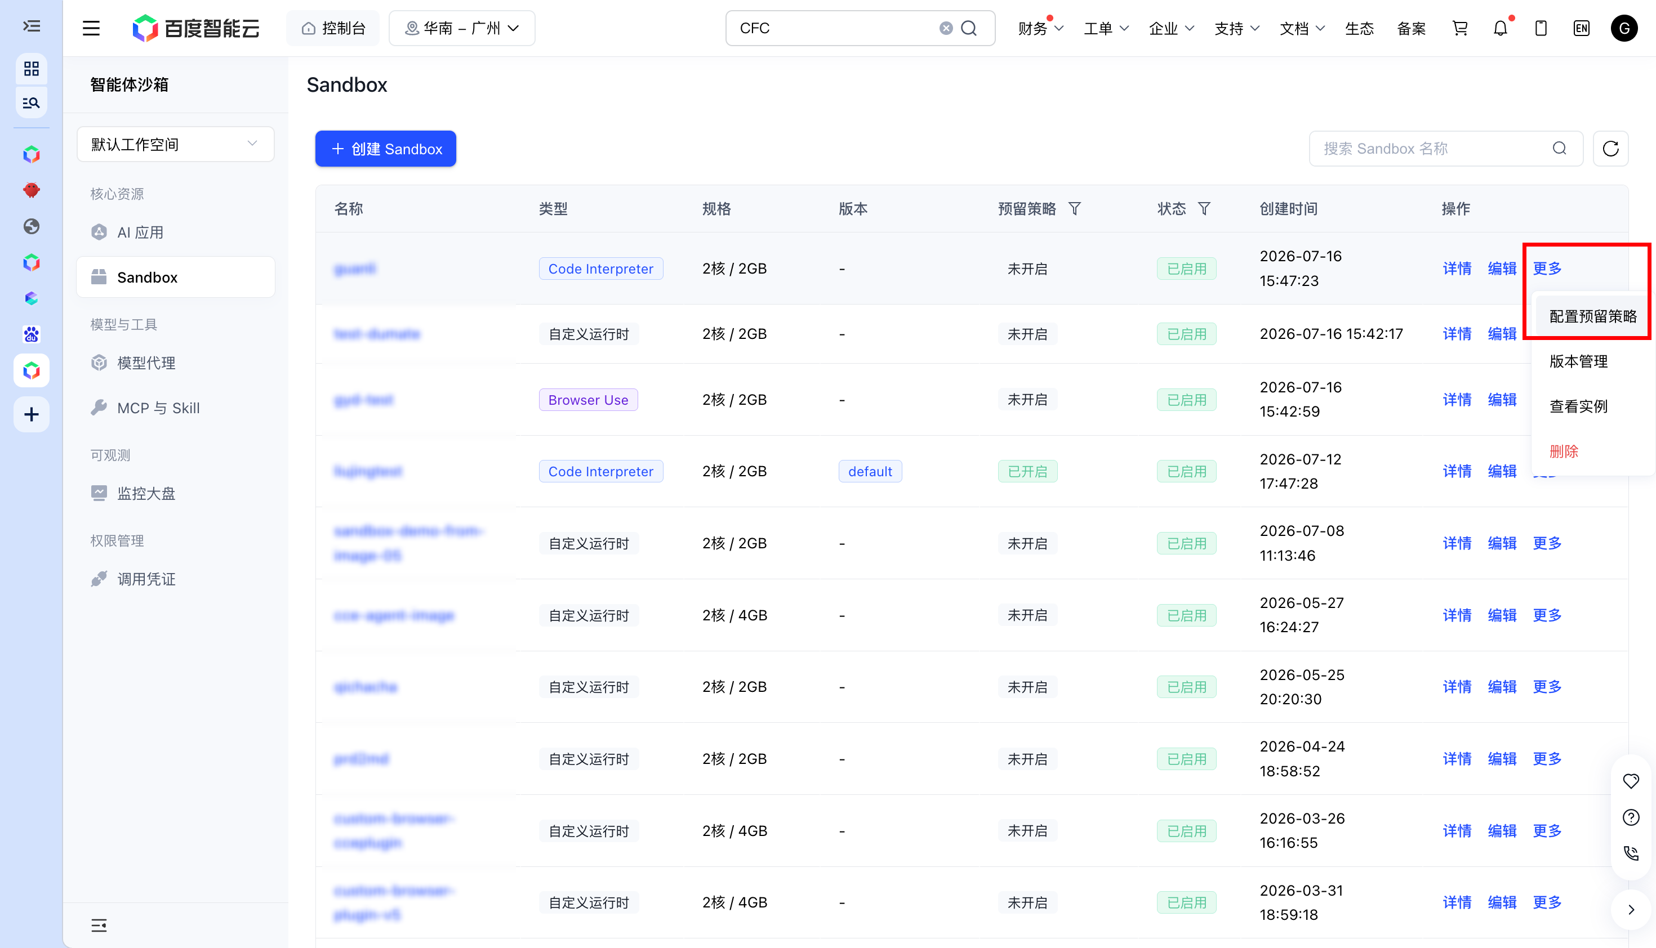Focus the 搜索 Sandbox 名称 field
This screenshot has height=948, width=1656.
1445,149
